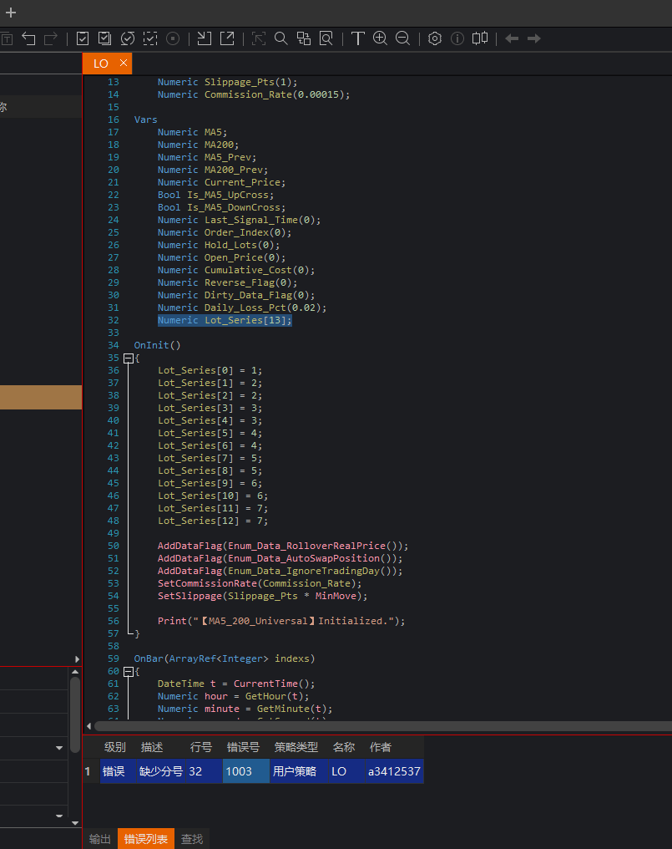Viewport: 672px width, 849px height.
Task: Click the zoom in magnifier icon
Action: pos(380,38)
